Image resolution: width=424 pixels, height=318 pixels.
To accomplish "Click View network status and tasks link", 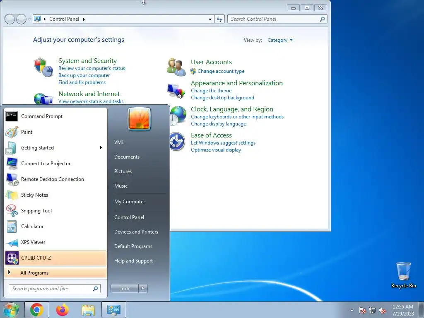I will (x=91, y=101).
